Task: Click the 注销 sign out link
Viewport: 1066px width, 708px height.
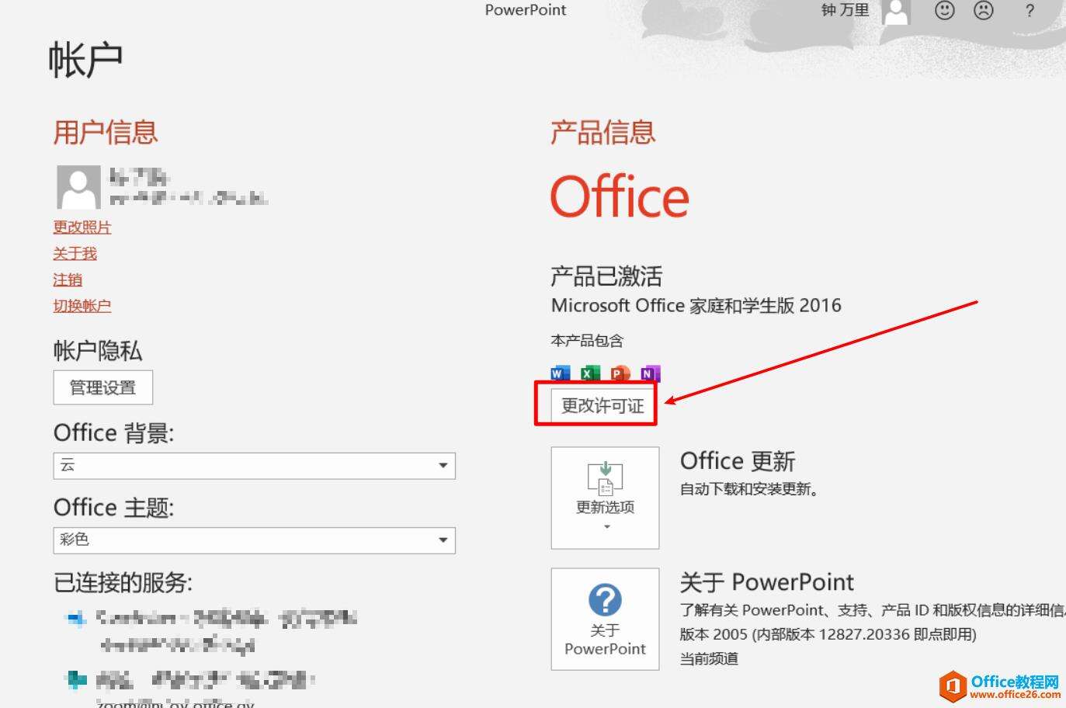Action: coord(68,280)
